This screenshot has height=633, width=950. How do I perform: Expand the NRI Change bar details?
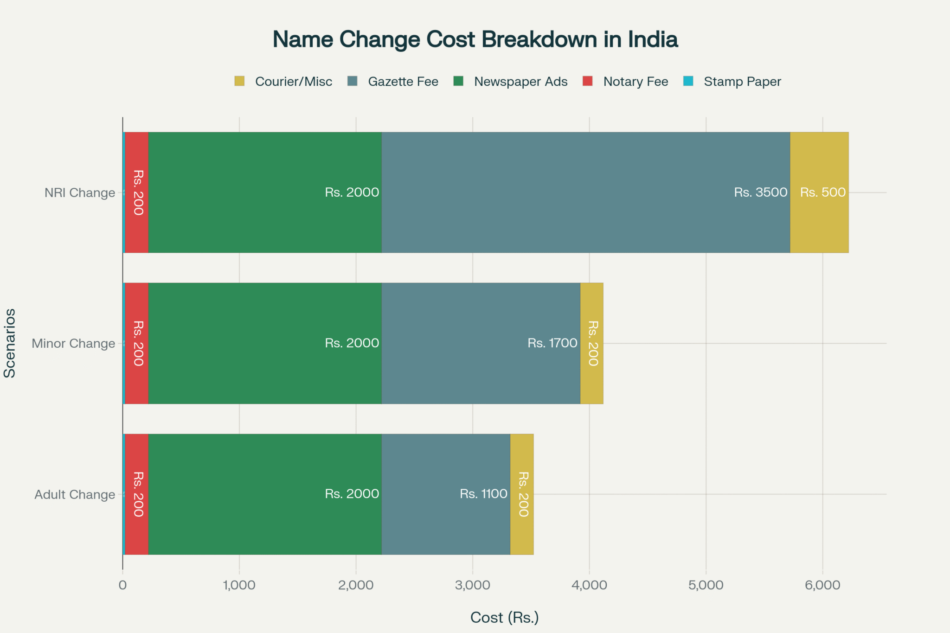(464, 192)
